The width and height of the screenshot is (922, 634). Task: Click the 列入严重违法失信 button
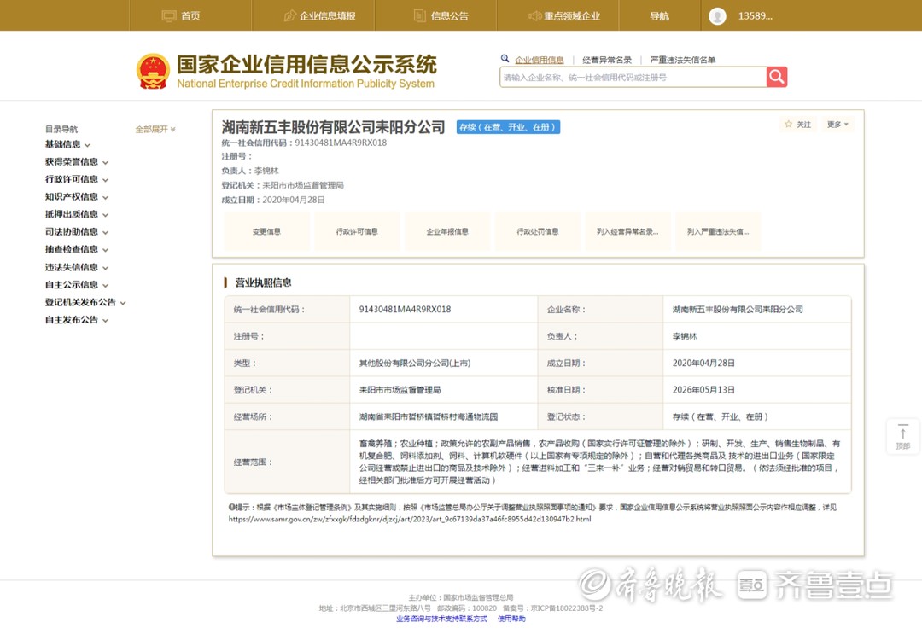(718, 231)
